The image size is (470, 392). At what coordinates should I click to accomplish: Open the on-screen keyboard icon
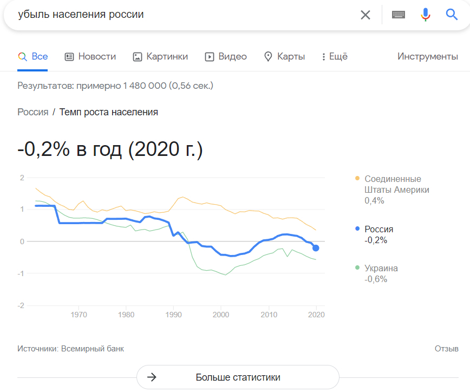pos(399,15)
